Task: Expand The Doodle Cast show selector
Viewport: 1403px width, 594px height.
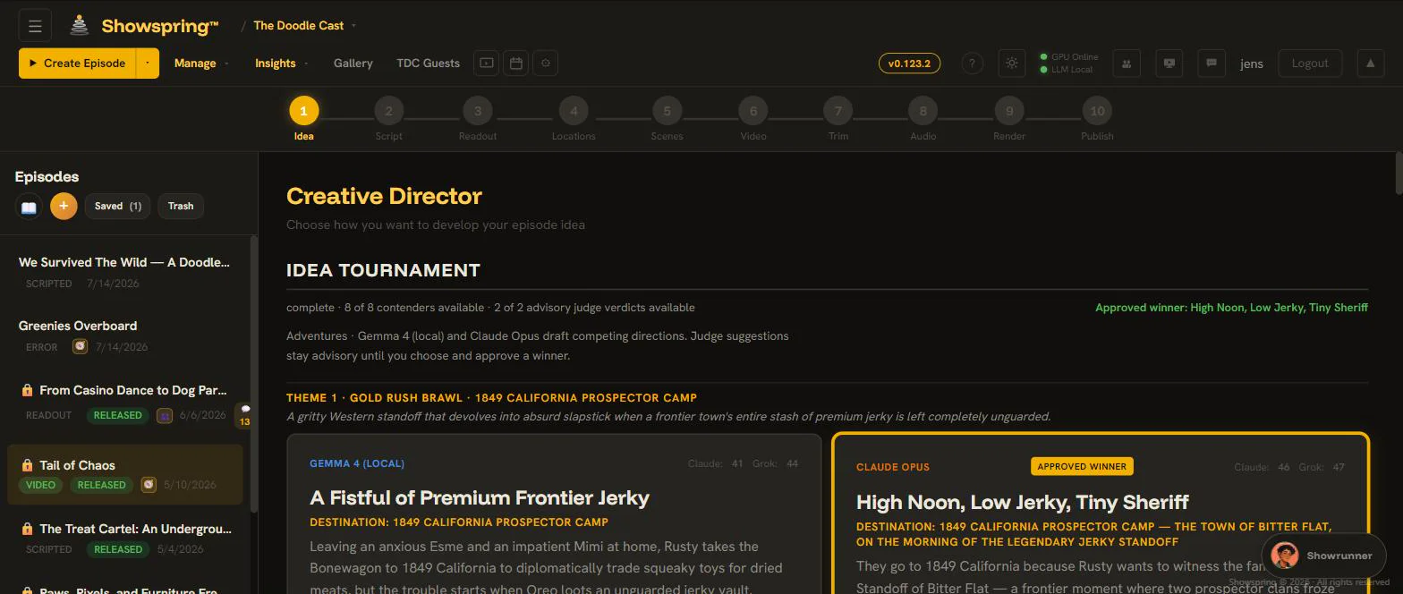Action: (x=304, y=26)
